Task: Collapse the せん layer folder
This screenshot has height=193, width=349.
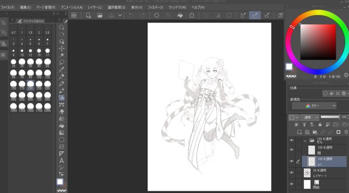Action: coord(305,141)
